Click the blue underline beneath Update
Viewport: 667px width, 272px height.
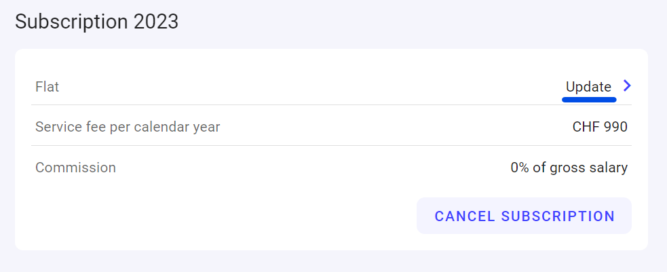point(589,99)
